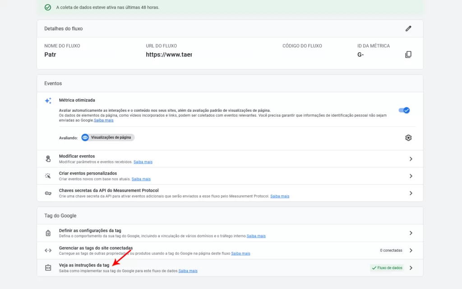This screenshot has height=289, width=462.
Task: Click the pencil edit icon in Detalhes do fluxo
Action: tap(408, 28)
